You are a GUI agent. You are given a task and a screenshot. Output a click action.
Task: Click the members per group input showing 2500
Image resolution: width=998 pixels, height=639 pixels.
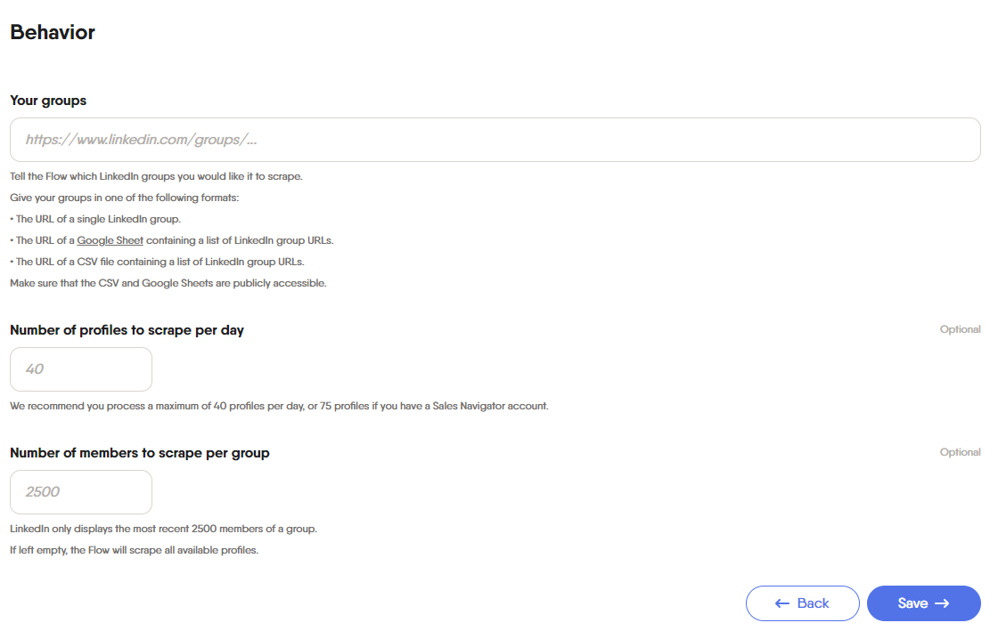pos(81,491)
